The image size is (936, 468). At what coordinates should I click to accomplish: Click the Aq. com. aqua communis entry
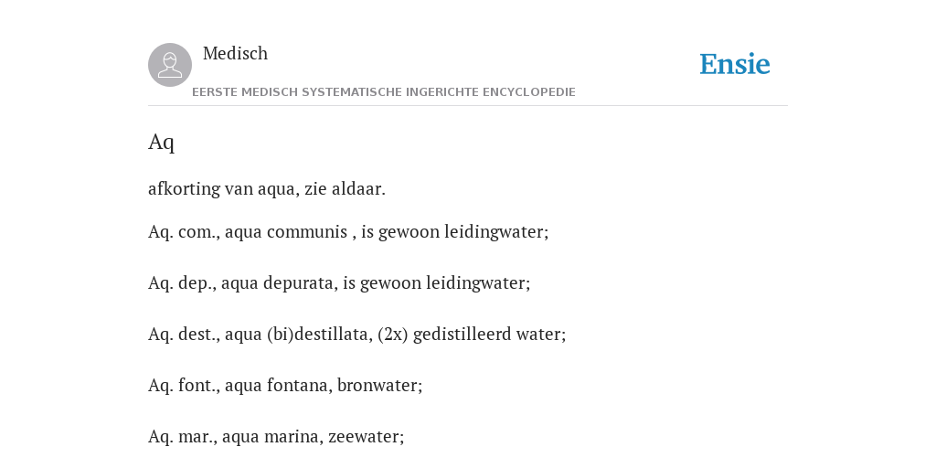(x=348, y=231)
